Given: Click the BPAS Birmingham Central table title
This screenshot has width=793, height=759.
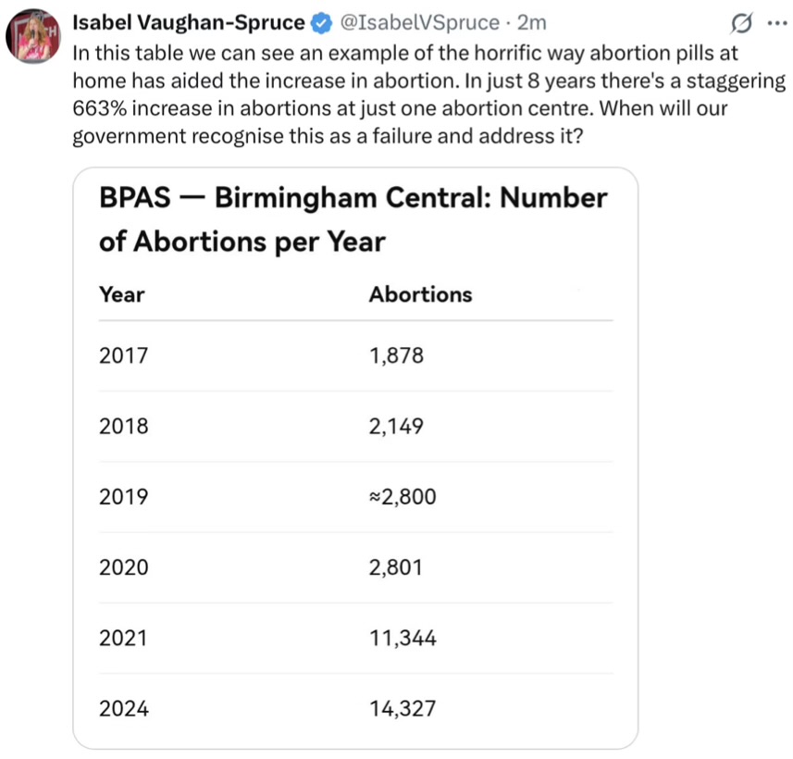Looking at the screenshot, I should [x=353, y=219].
